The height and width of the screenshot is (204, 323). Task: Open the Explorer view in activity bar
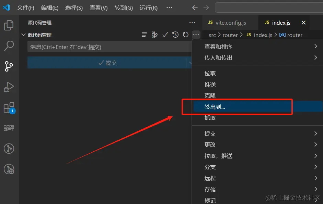(x=9, y=25)
